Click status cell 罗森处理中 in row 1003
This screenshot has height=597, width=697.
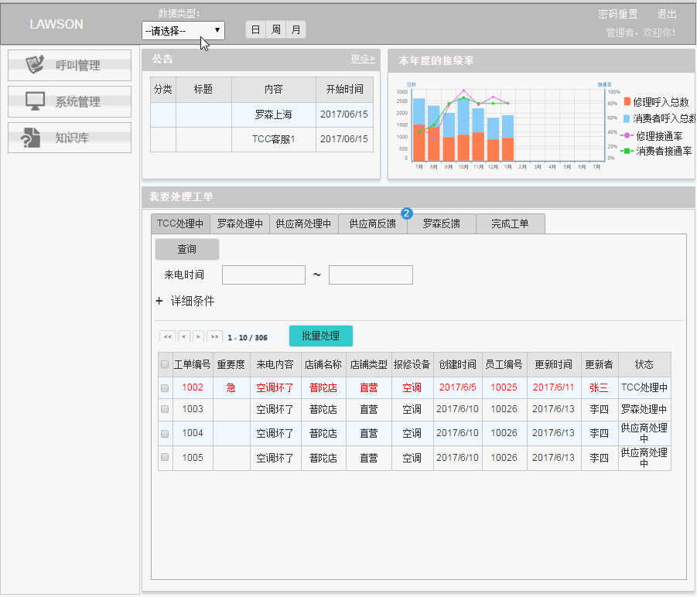pyautogui.click(x=644, y=410)
